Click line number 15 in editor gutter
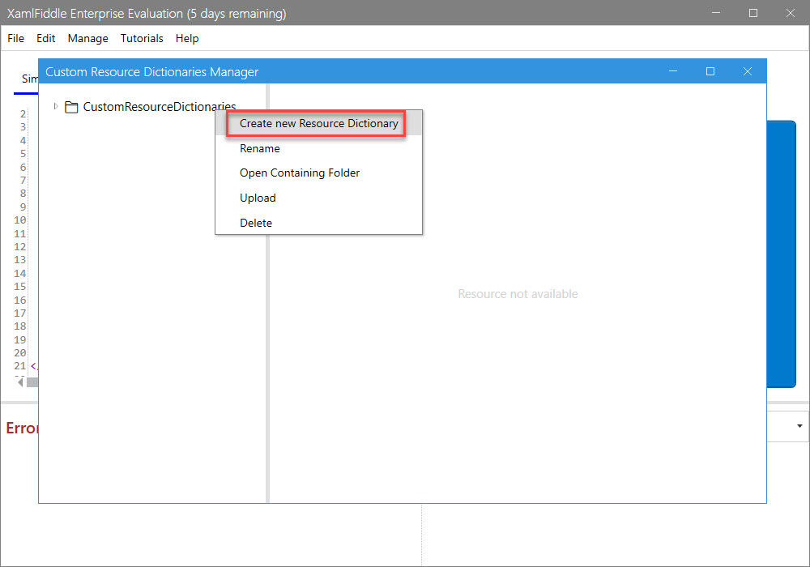 click(19, 286)
